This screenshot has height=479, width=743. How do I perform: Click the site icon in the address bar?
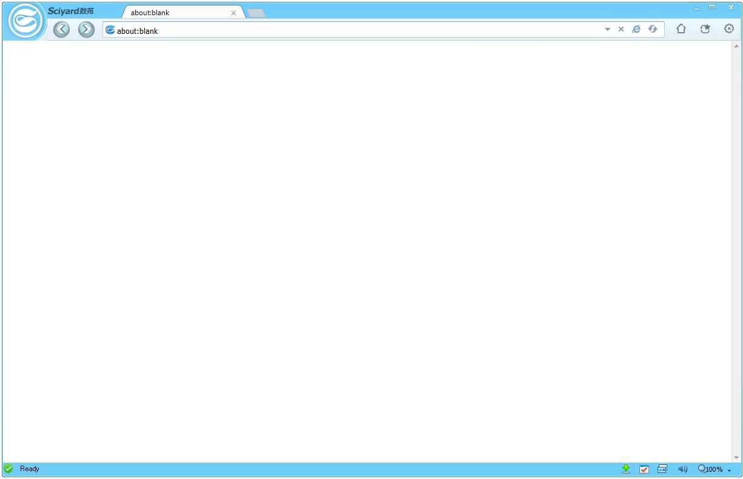tap(110, 30)
